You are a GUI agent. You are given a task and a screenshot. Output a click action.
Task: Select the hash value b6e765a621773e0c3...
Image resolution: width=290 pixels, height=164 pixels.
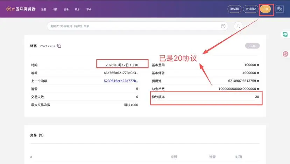(x=121, y=73)
